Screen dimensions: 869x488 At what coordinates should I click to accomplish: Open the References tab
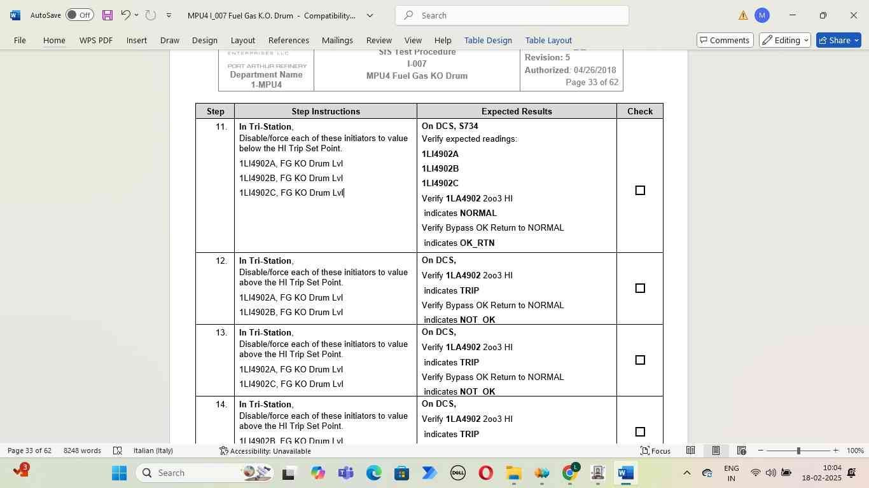(289, 40)
